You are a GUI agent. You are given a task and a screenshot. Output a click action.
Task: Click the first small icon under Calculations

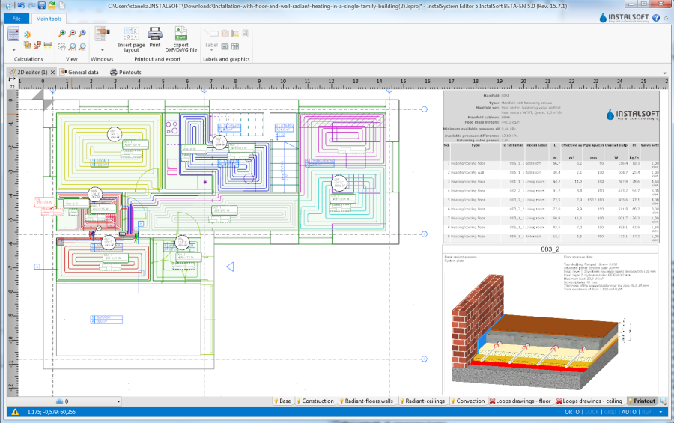[28, 45]
